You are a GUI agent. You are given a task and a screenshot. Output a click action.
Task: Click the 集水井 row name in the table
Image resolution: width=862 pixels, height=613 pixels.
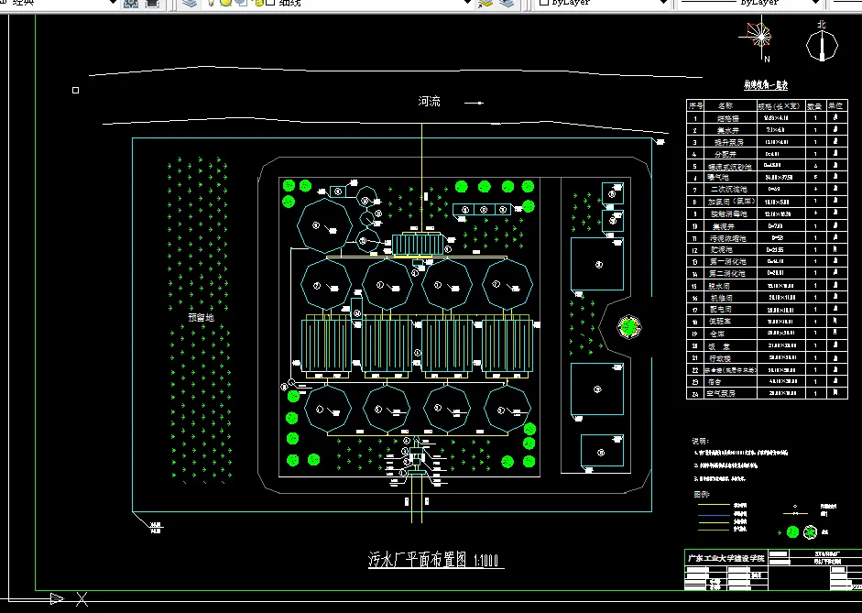tap(728, 130)
